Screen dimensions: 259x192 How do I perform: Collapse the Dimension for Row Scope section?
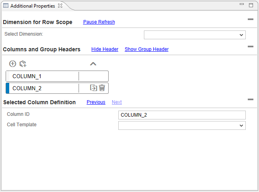click(250, 19)
